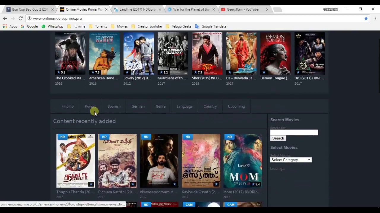Open the Movies bookmark folder

(x=119, y=26)
